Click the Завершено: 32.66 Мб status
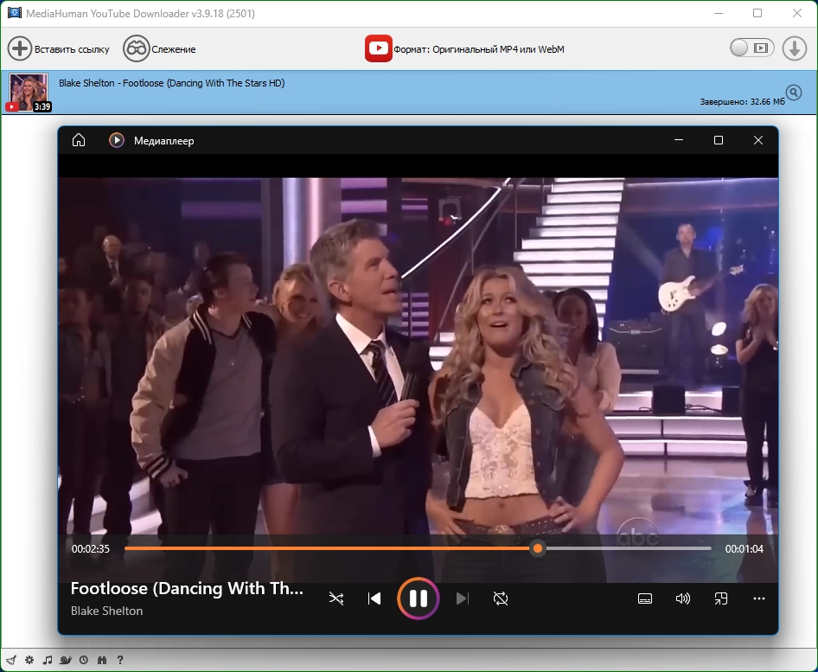 click(742, 102)
